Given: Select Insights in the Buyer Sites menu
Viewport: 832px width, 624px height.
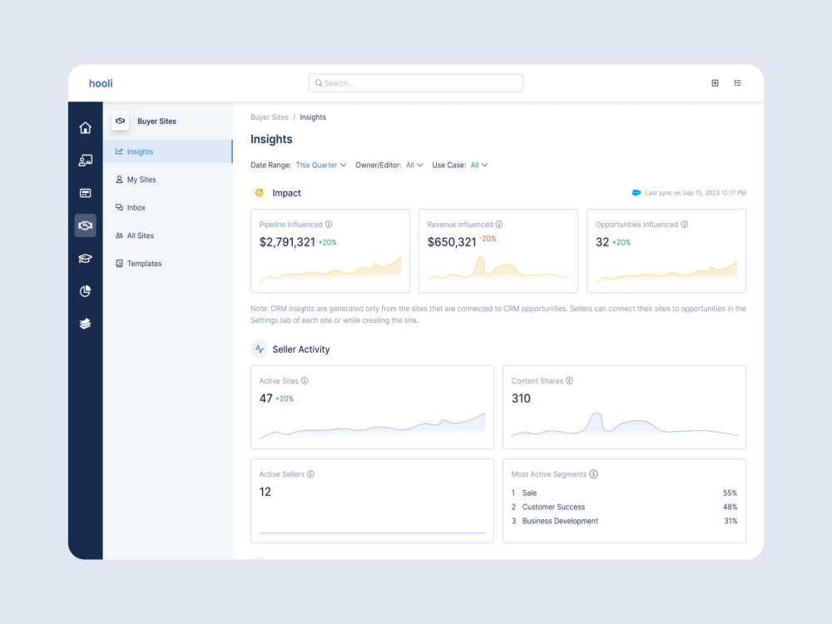Looking at the screenshot, I should [x=168, y=151].
